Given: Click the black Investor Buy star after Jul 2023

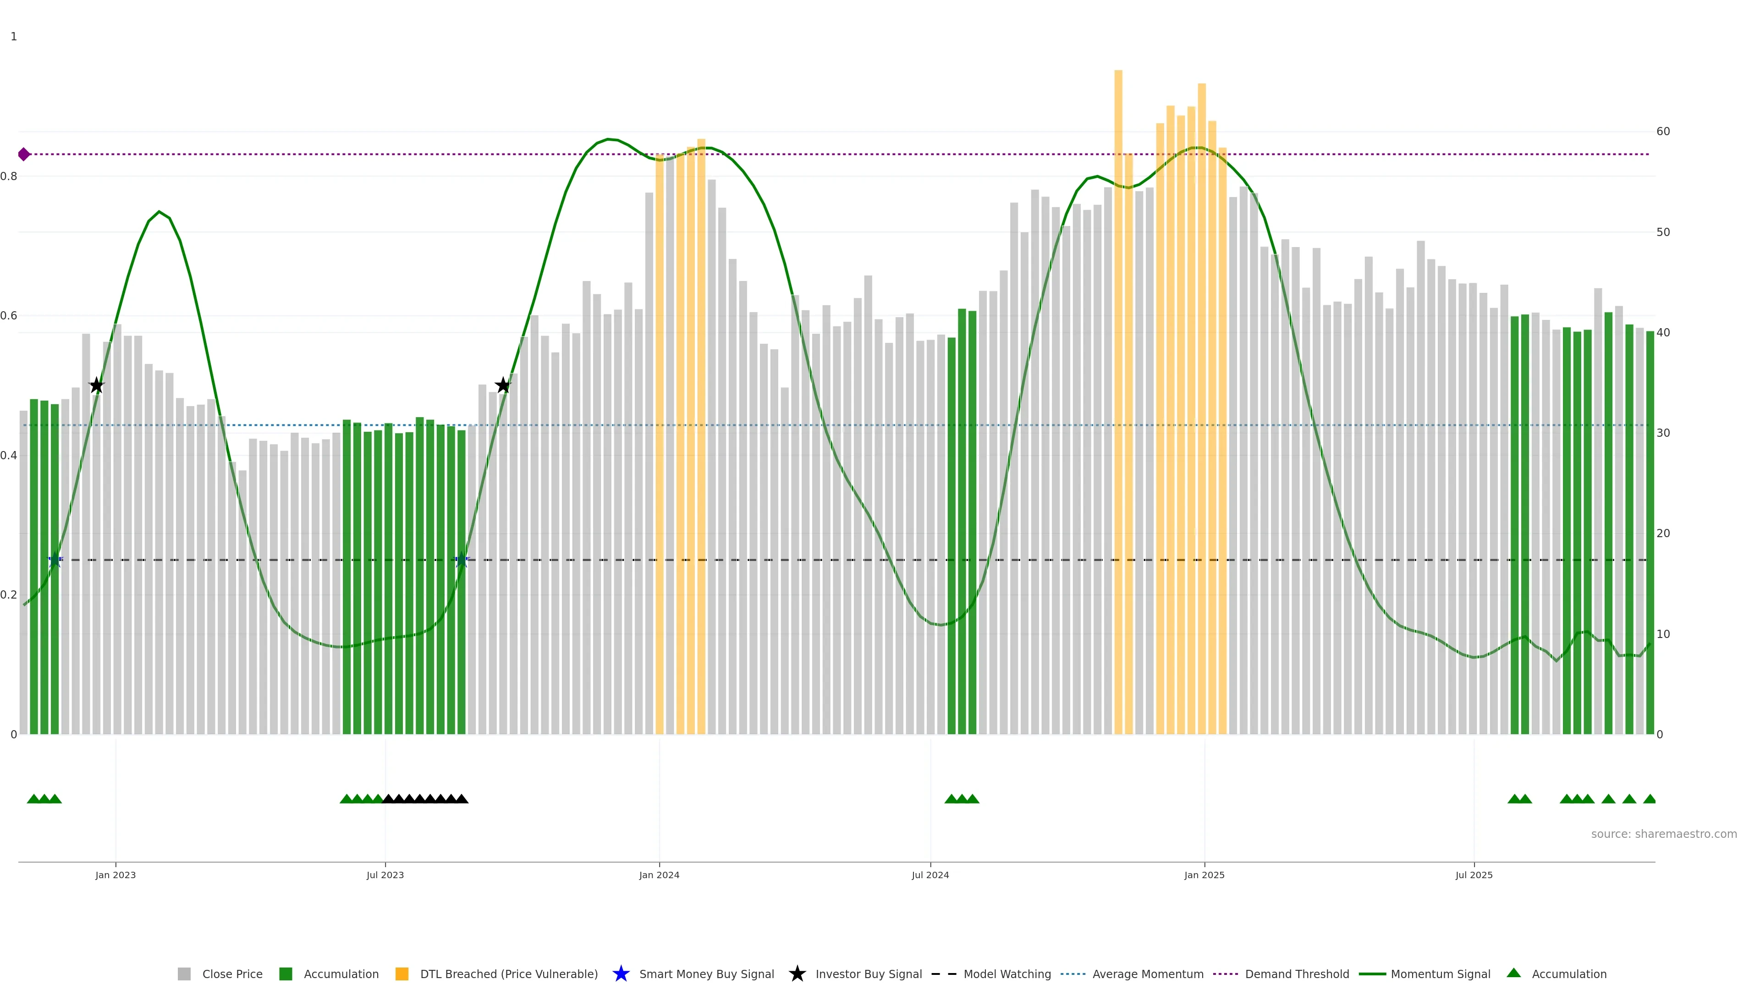Looking at the screenshot, I should click(503, 385).
